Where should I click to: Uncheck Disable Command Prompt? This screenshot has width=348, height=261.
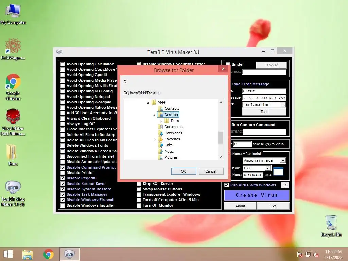(63, 167)
